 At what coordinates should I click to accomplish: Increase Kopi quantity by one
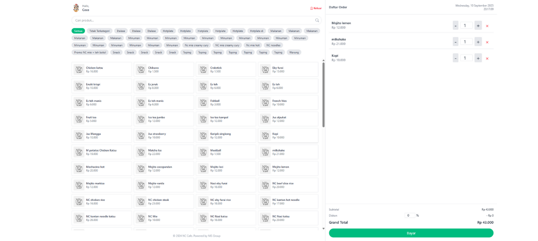click(478, 59)
